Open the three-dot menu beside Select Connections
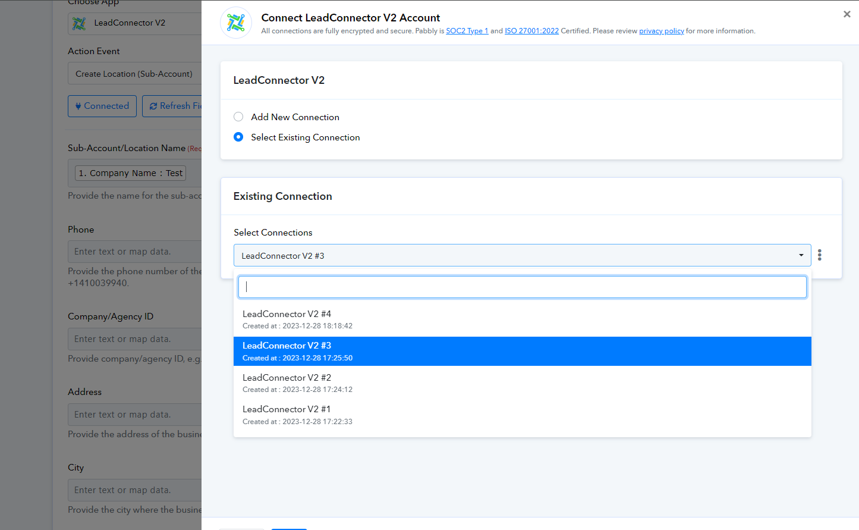859x530 pixels. [820, 255]
